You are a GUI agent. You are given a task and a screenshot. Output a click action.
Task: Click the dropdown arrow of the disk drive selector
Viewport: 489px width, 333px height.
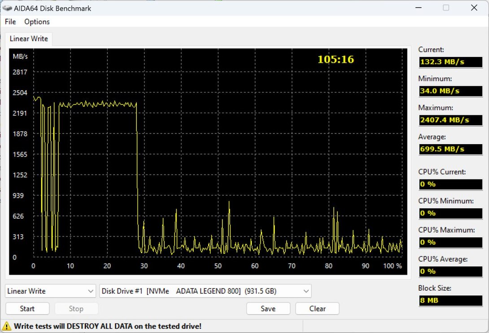point(306,291)
